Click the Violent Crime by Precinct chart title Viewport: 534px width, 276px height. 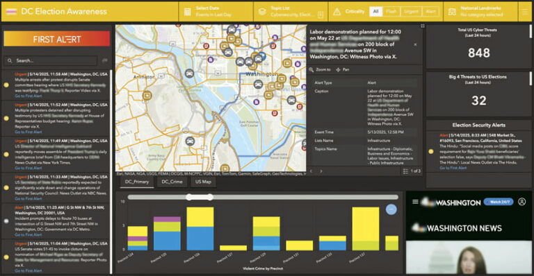[x=263, y=268]
